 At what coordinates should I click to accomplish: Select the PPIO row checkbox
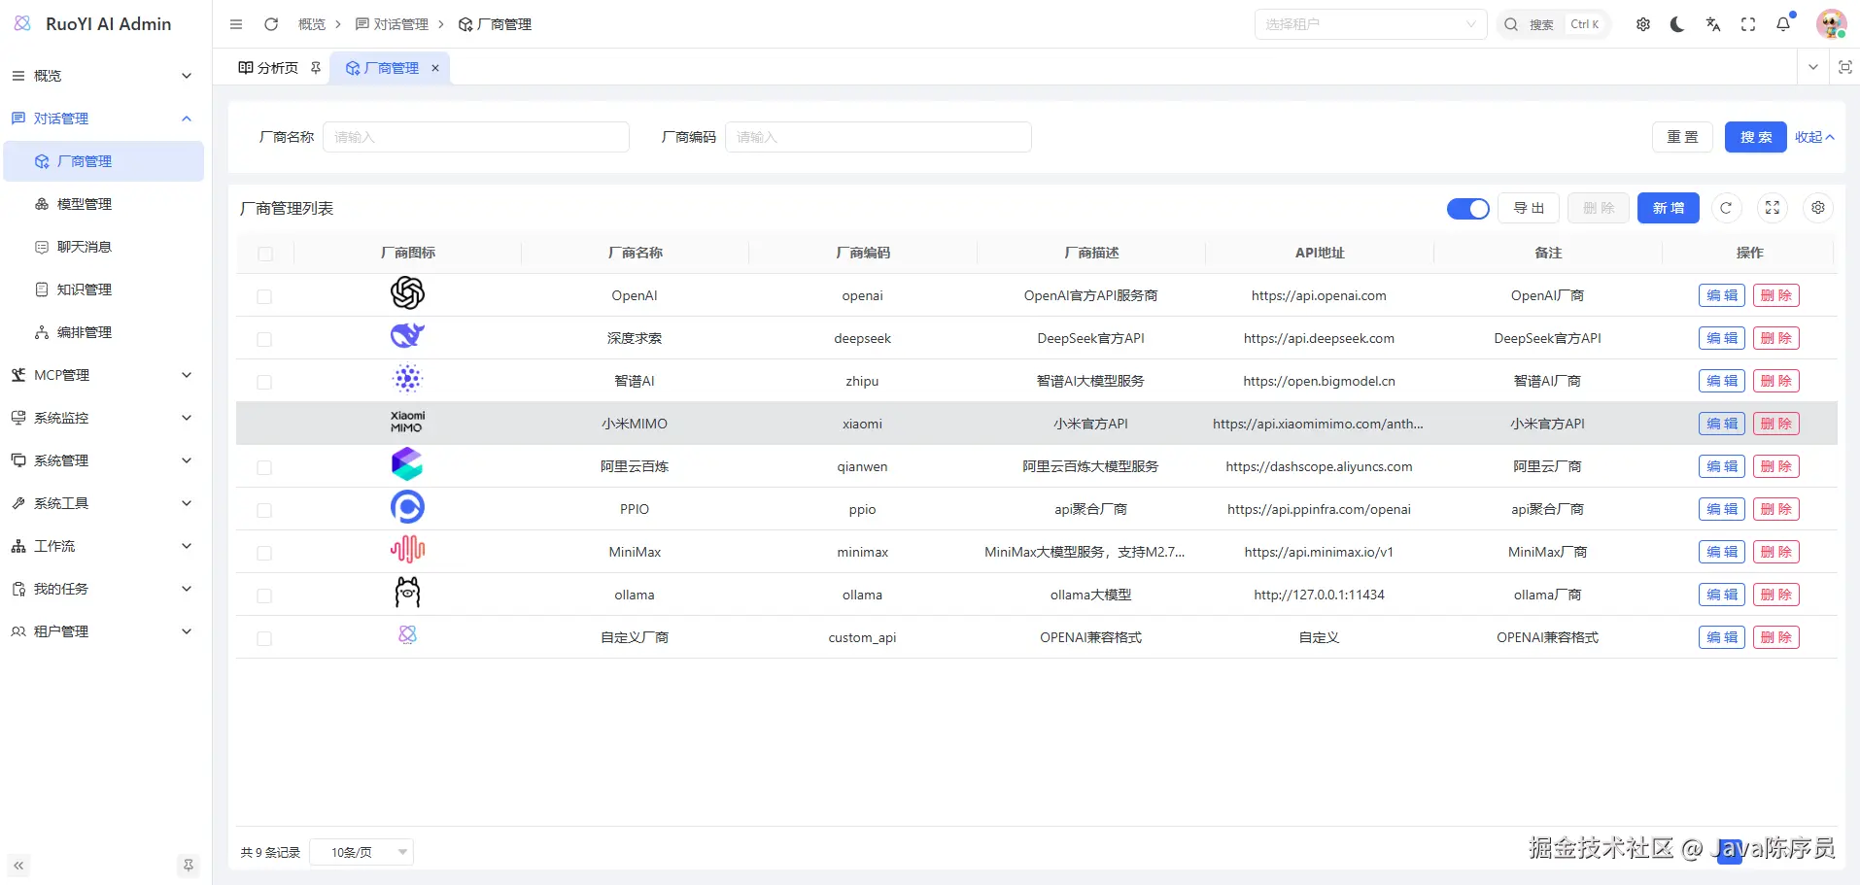[264, 510]
